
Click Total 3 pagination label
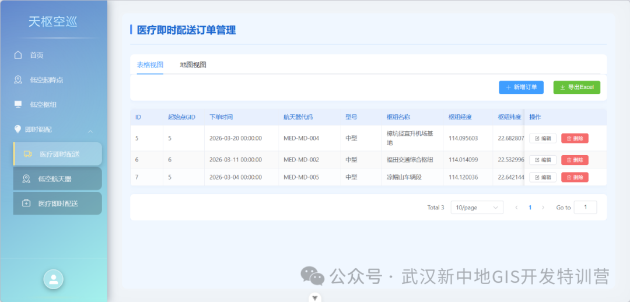(x=436, y=208)
